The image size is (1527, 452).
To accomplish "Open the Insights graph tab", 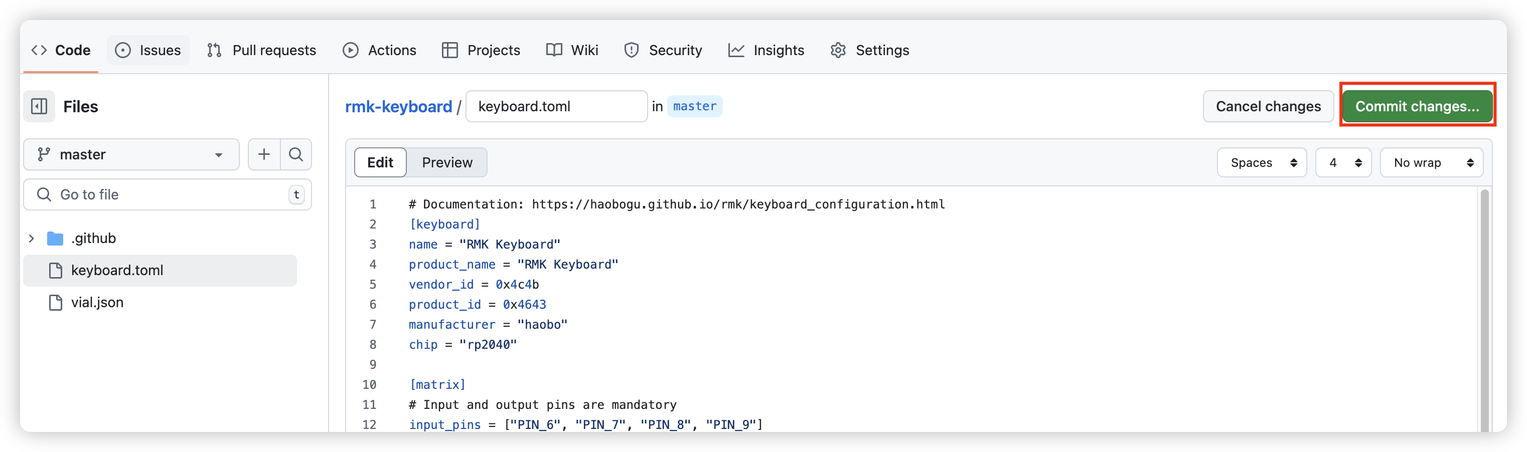I will [766, 50].
